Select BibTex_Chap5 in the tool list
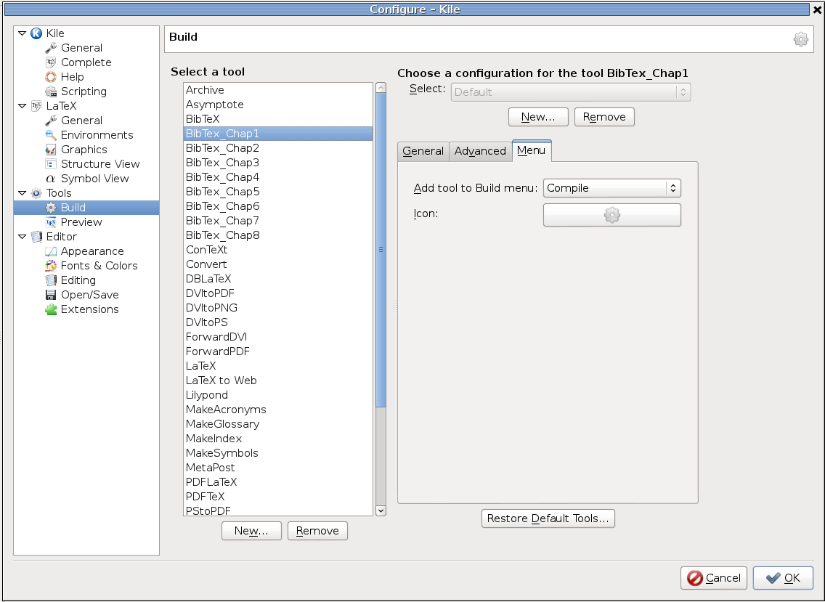825x602 pixels. [x=278, y=192]
